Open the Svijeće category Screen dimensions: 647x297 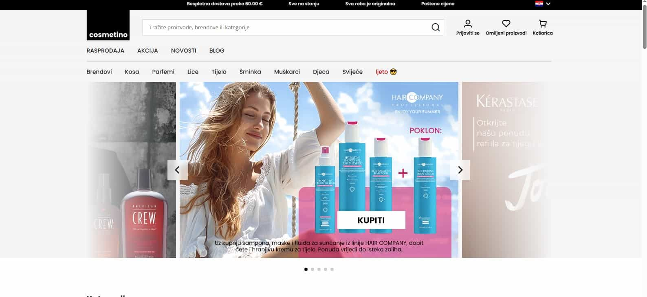(352, 72)
